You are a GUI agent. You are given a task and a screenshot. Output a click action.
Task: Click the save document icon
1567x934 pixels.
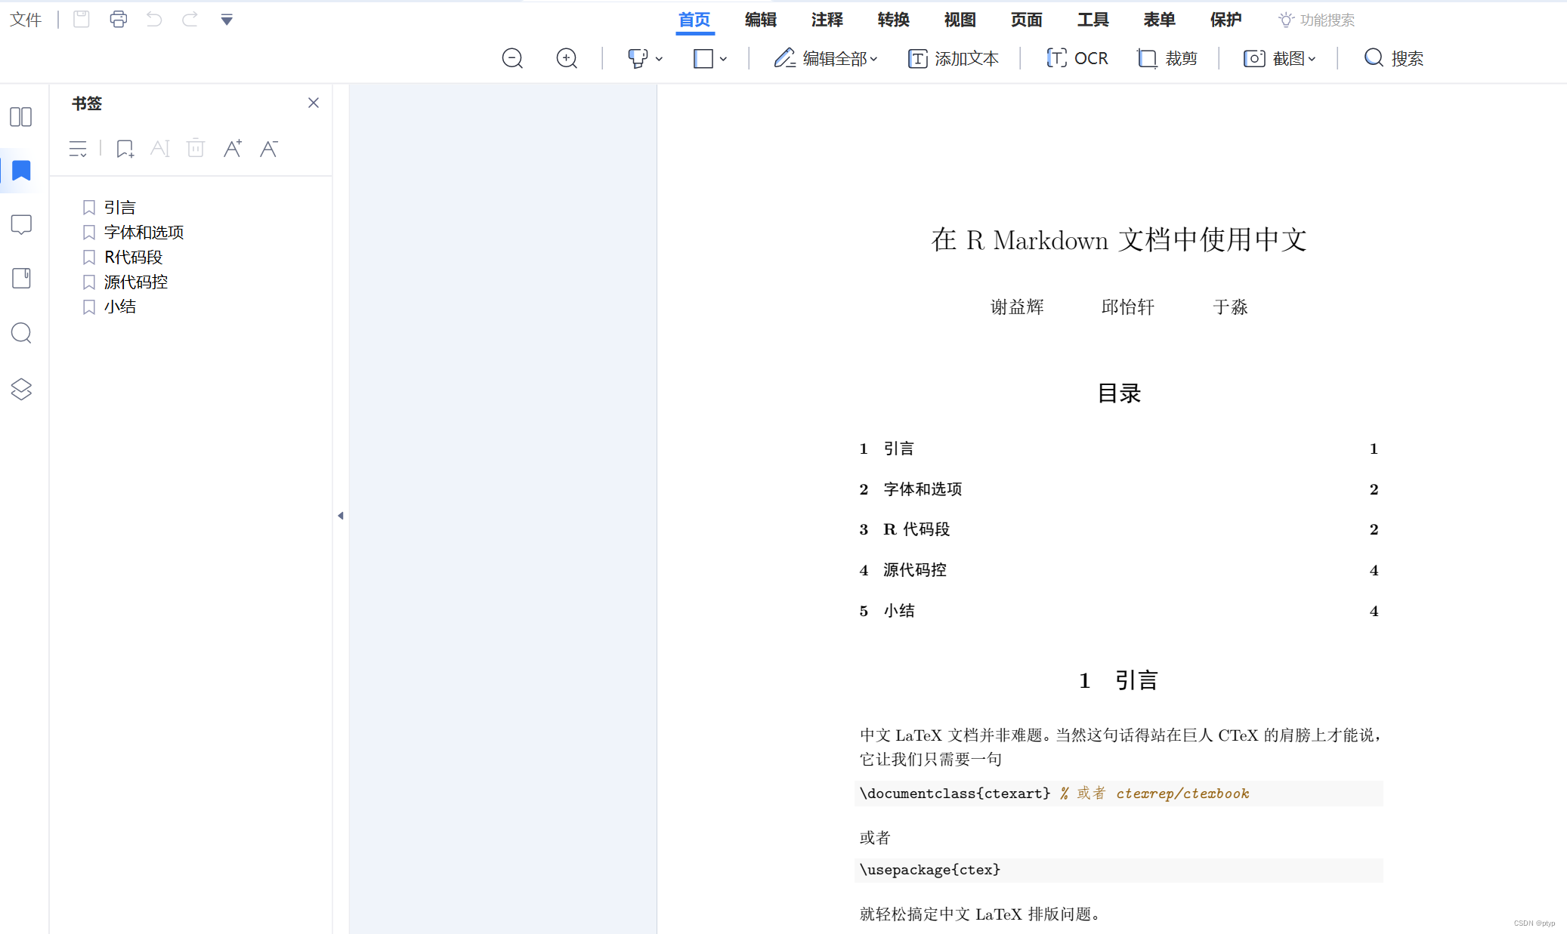[x=82, y=20]
